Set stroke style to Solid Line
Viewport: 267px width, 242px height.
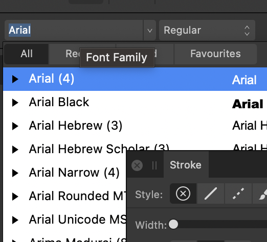pyautogui.click(x=211, y=193)
